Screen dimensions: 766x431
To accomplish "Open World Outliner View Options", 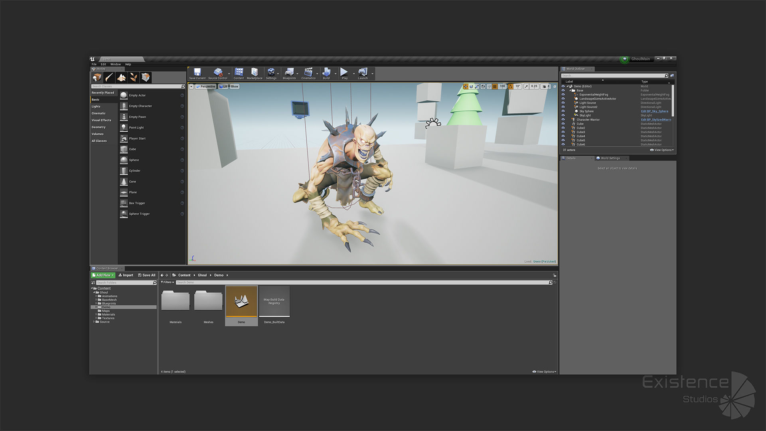I will tap(662, 150).
